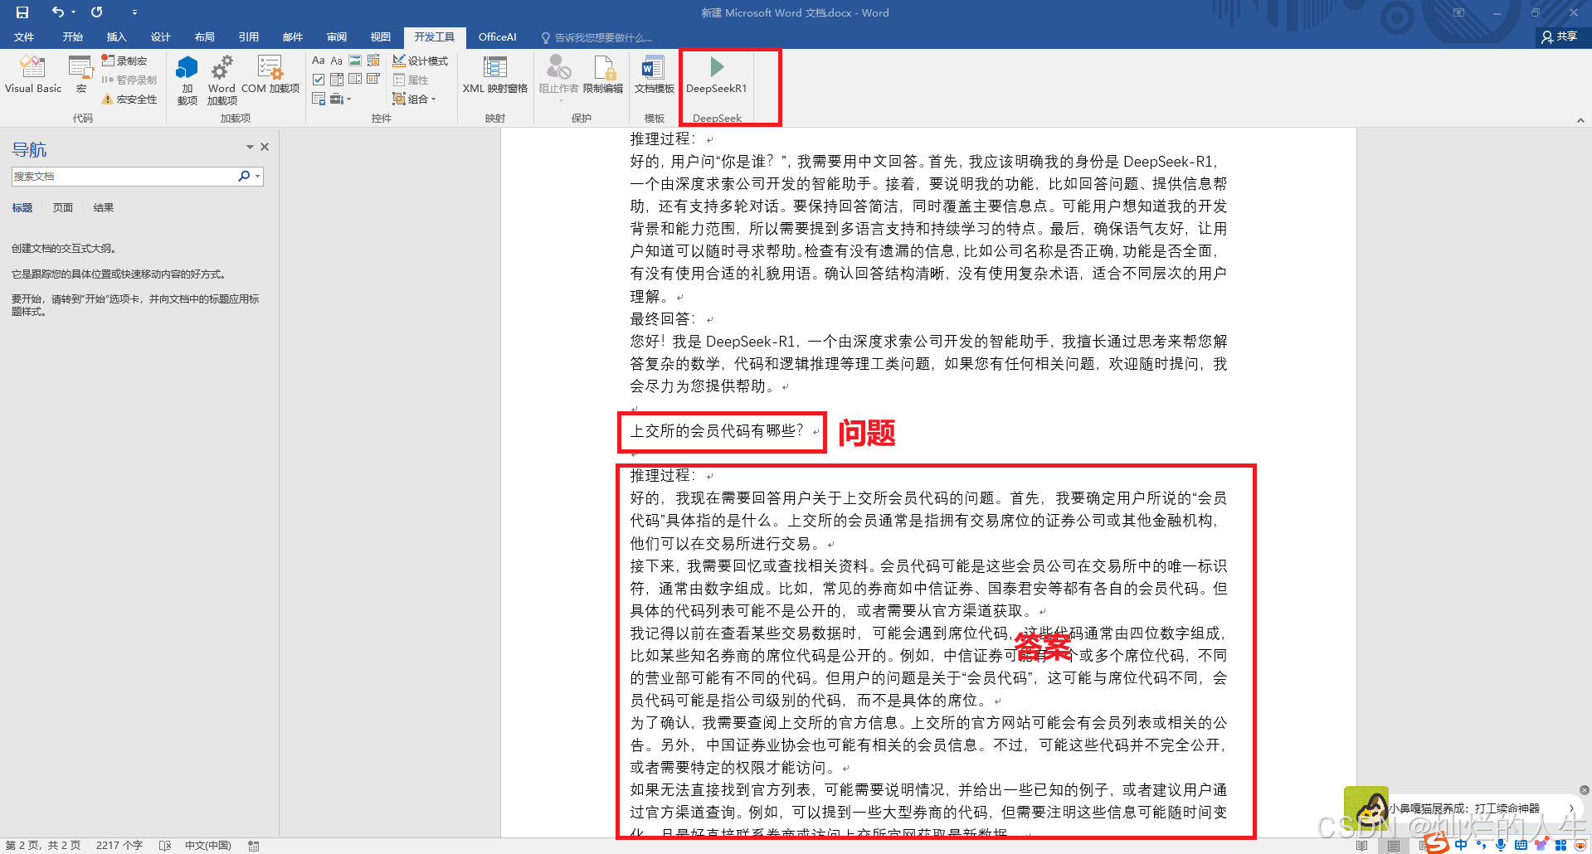Screen dimensions: 1592x854
Task: Click 属性 properties button
Action: pyautogui.click(x=411, y=80)
